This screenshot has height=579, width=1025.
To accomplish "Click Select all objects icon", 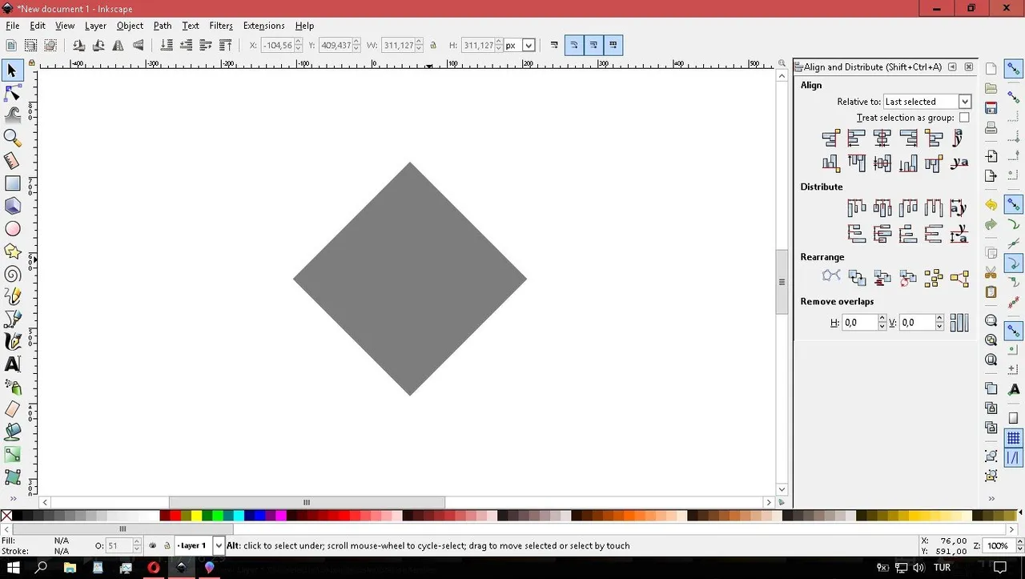I will (x=11, y=46).
